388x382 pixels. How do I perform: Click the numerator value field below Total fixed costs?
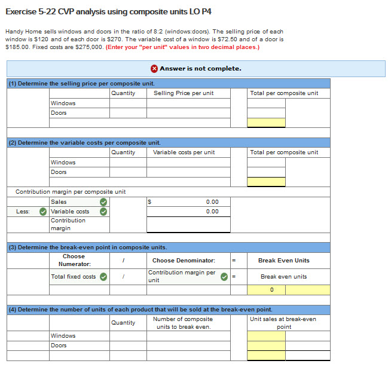pyautogui.click(x=80, y=290)
